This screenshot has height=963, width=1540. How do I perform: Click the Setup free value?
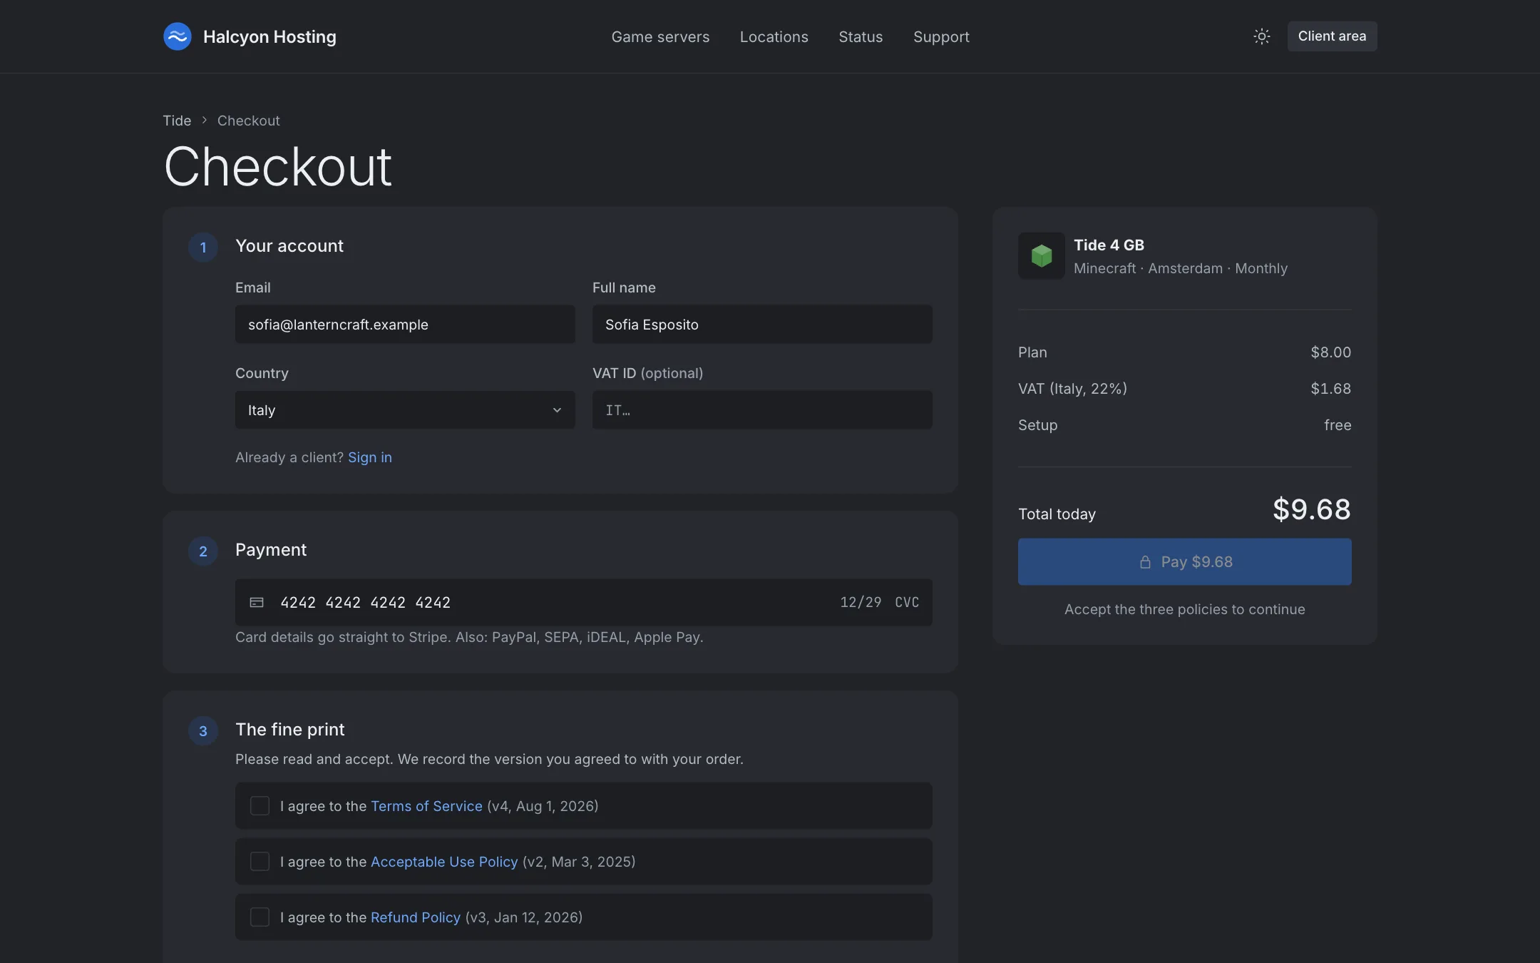tap(1338, 425)
